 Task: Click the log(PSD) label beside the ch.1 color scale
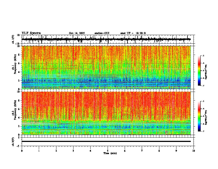206,72
